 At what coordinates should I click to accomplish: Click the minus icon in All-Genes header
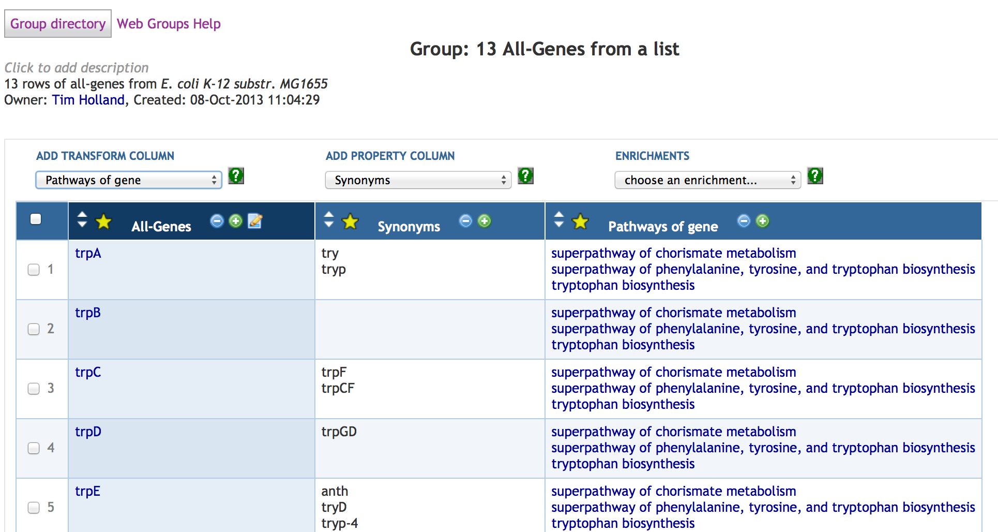tap(217, 221)
